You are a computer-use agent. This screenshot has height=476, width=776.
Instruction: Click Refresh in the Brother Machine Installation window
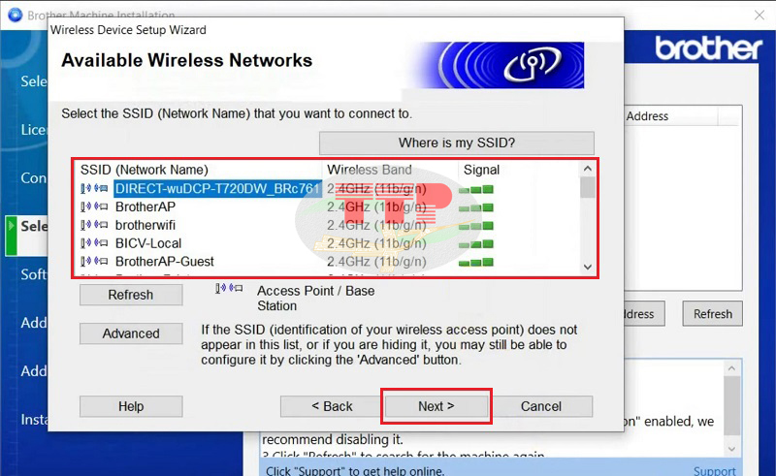(712, 314)
